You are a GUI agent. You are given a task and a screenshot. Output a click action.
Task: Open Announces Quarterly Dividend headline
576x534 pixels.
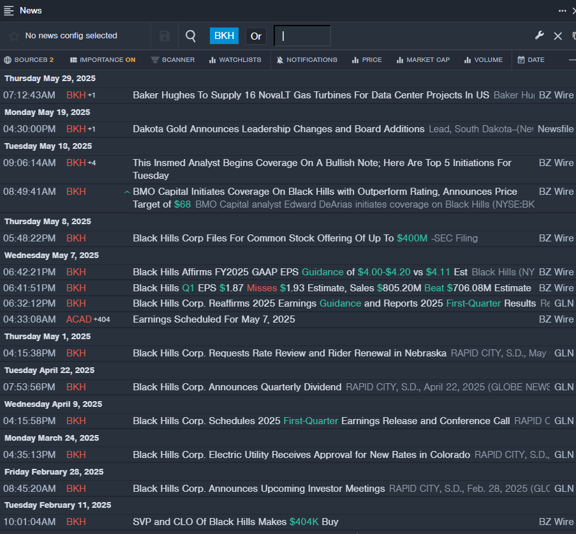(x=237, y=387)
